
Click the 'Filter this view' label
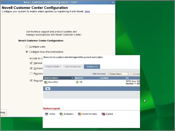[x=99, y=74]
